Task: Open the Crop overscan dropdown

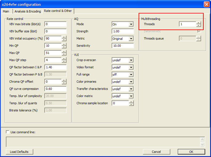Action: point(123,60)
